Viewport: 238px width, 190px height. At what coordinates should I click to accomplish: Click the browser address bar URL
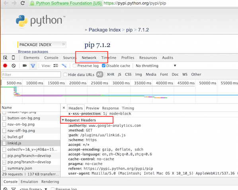click(135, 3)
